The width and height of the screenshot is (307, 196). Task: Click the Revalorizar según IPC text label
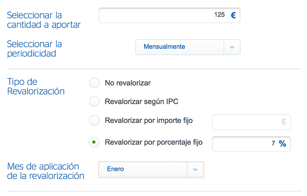(x=141, y=101)
